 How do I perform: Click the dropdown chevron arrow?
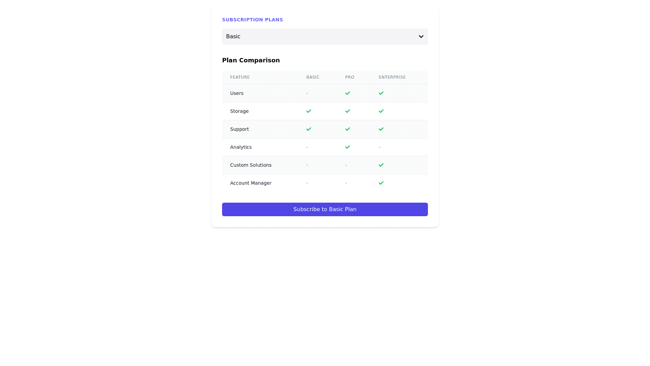pos(421,37)
